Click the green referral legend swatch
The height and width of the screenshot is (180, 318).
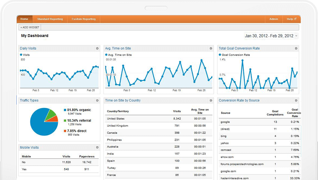pos(65,120)
